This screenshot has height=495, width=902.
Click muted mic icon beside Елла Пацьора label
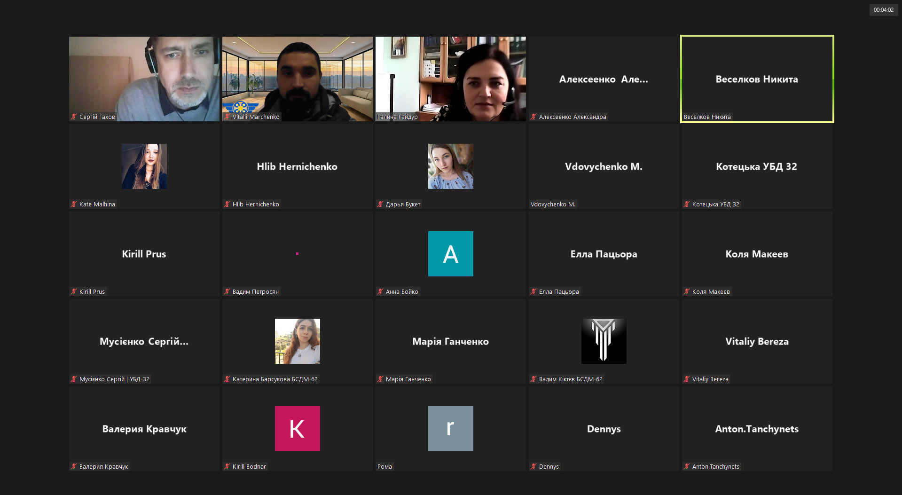coord(533,291)
